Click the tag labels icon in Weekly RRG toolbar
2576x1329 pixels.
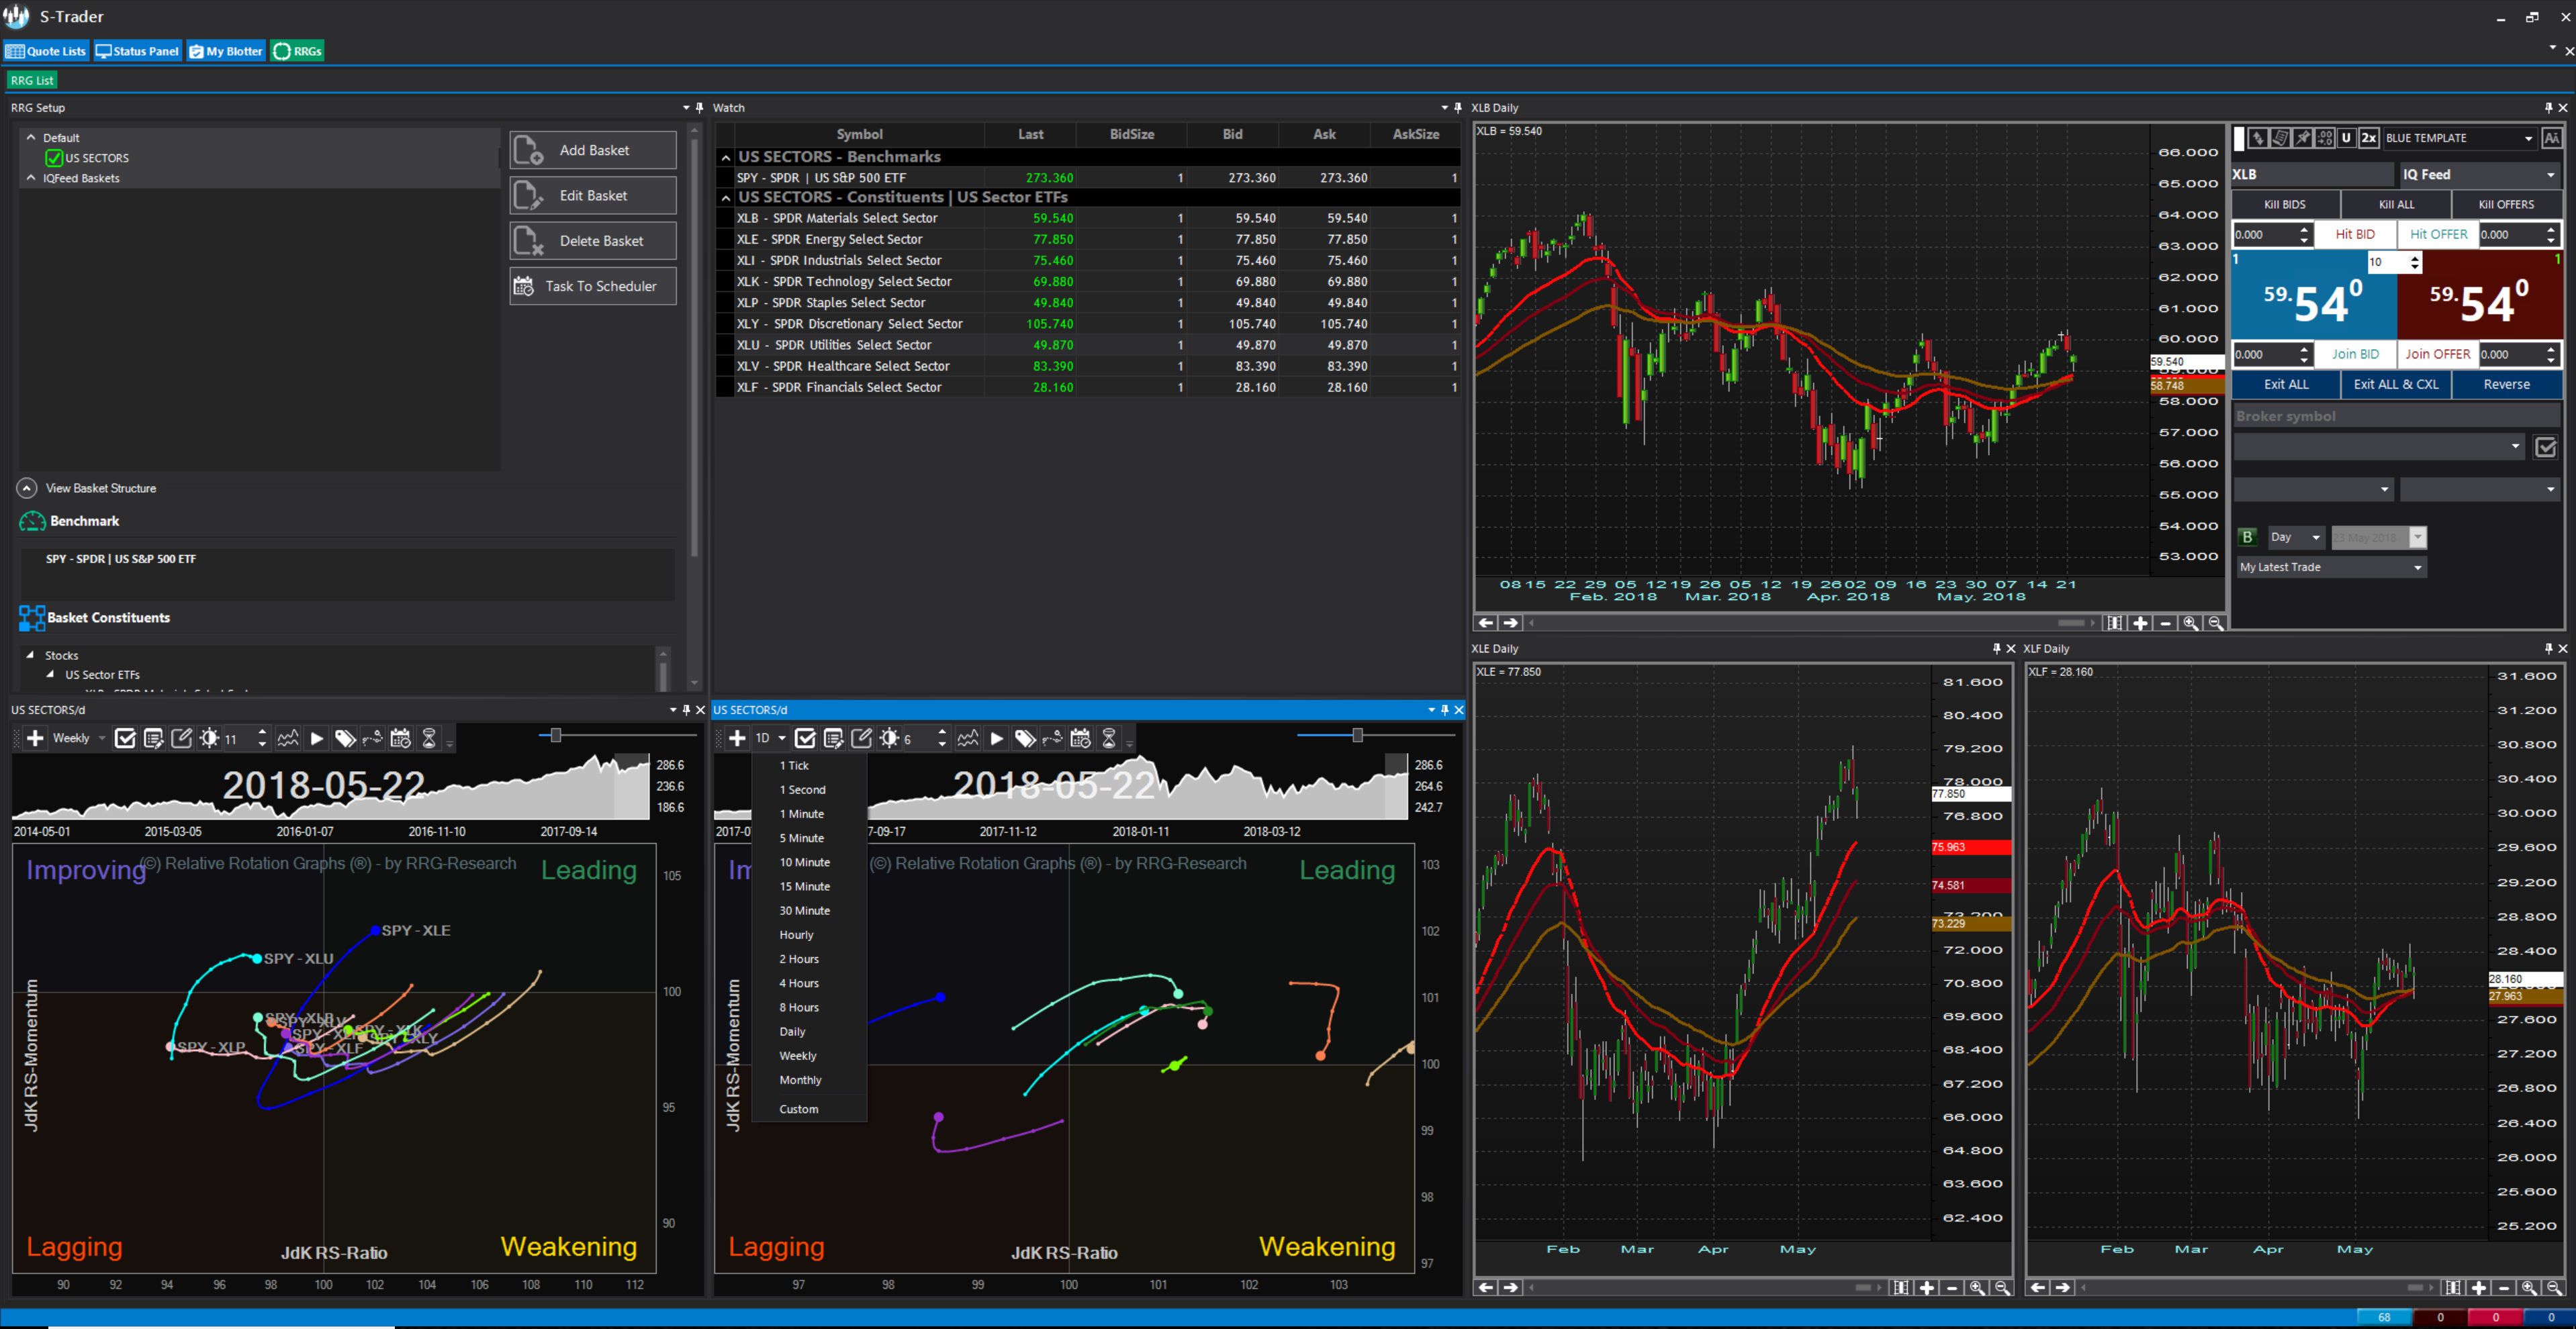[x=345, y=738]
